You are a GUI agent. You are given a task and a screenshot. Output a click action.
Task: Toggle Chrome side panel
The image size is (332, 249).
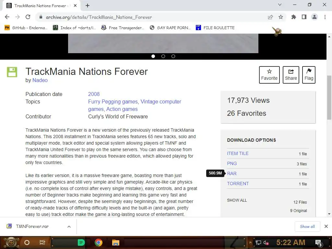304,17
